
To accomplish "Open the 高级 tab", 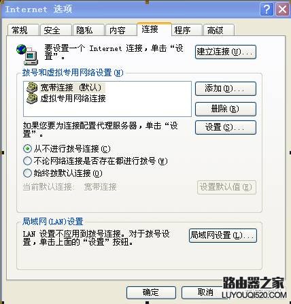I will pos(218,30).
